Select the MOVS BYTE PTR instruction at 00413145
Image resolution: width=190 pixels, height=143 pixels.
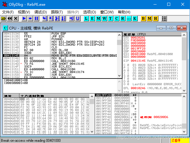tap(60, 56)
